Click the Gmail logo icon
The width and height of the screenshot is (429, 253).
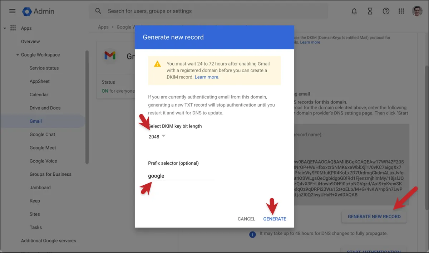[110, 55]
